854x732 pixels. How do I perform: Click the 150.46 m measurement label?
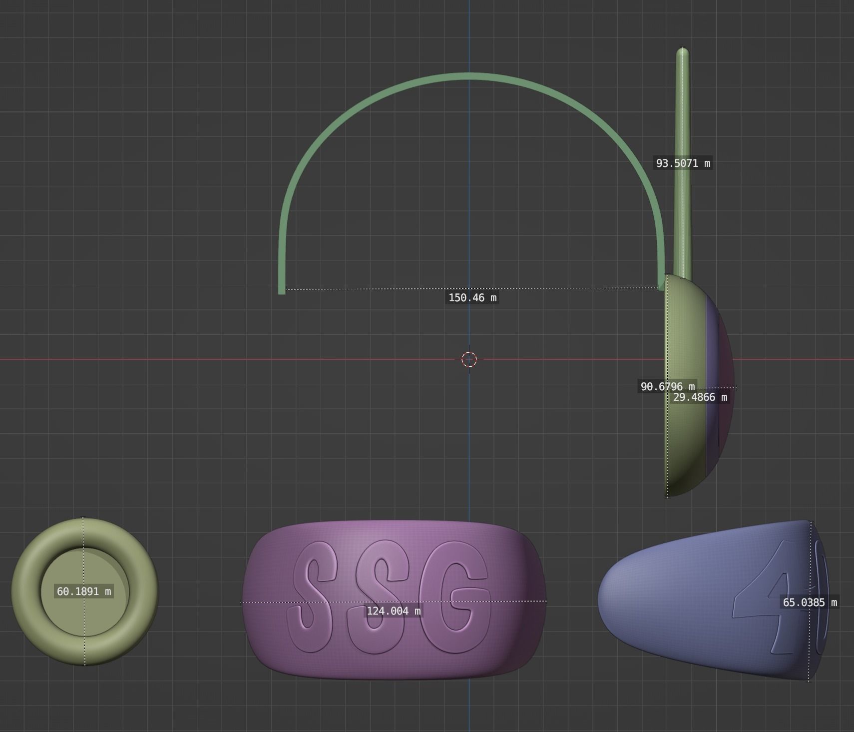(472, 298)
